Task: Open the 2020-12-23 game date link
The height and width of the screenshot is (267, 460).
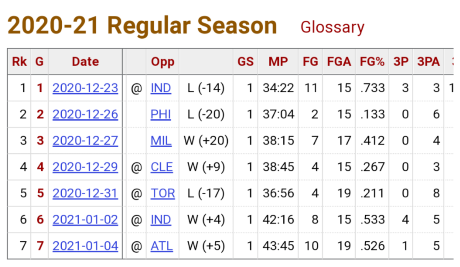Action: (x=85, y=88)
